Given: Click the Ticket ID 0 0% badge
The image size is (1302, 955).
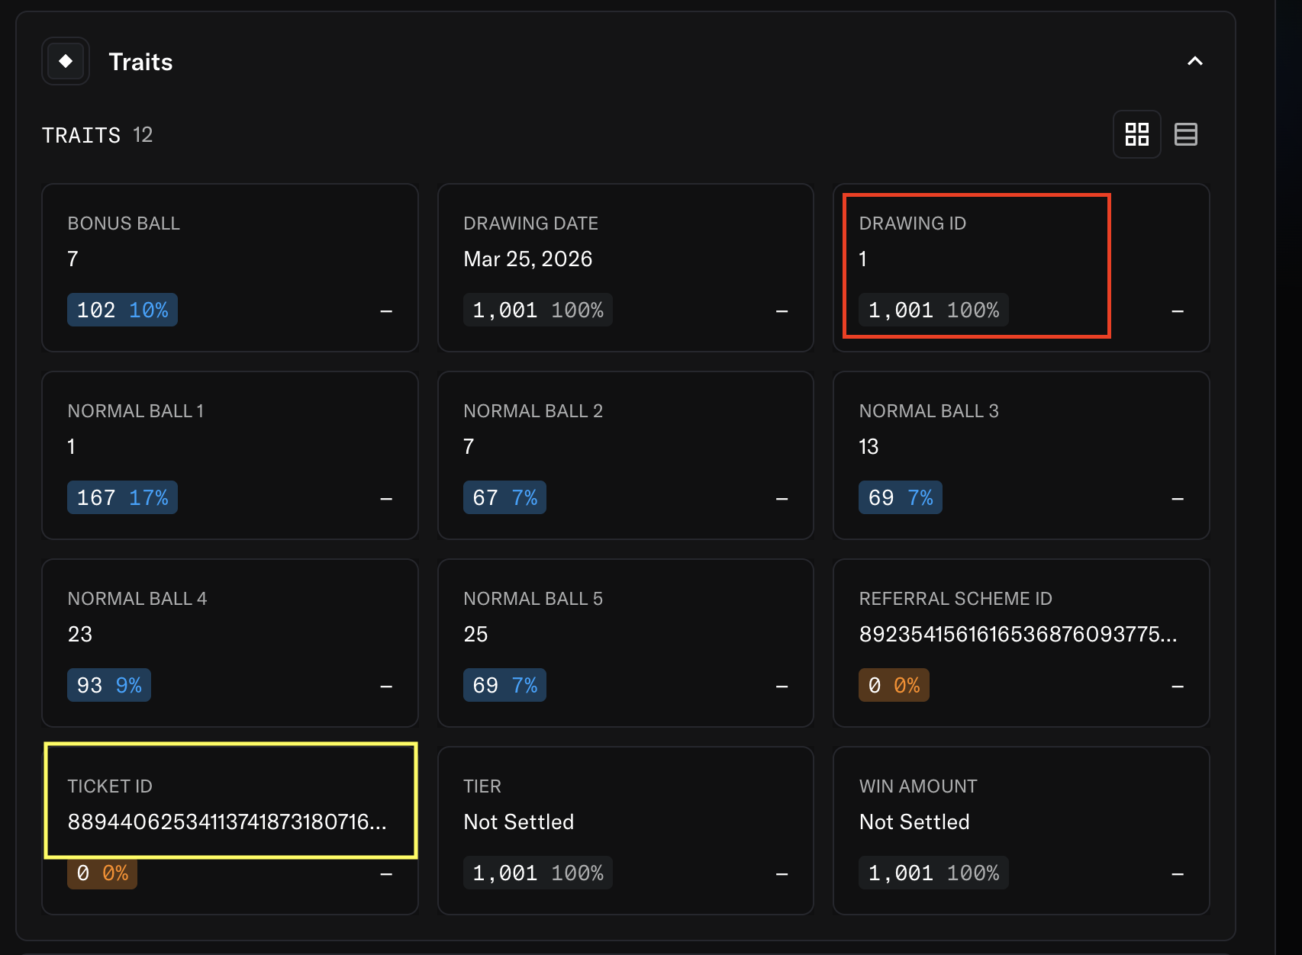Looking at the screenshot, I should point(102,873).
